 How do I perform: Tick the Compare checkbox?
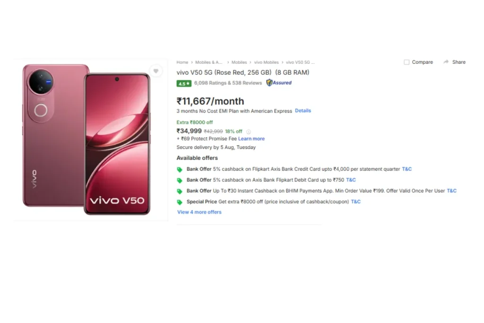click(x=406, y=62)
